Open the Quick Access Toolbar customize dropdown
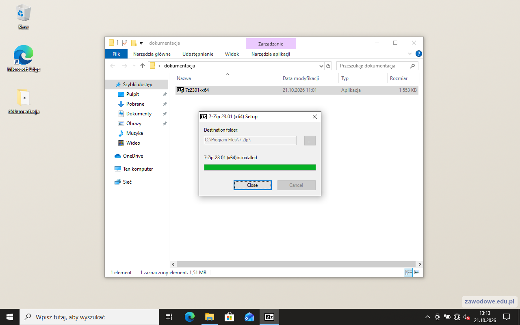This screenshot has height=325, width=520. point(141,43)
